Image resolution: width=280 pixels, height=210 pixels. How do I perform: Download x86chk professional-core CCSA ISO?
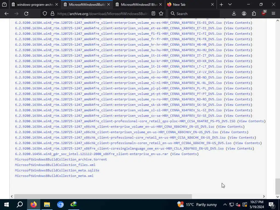tap(120, 138)
